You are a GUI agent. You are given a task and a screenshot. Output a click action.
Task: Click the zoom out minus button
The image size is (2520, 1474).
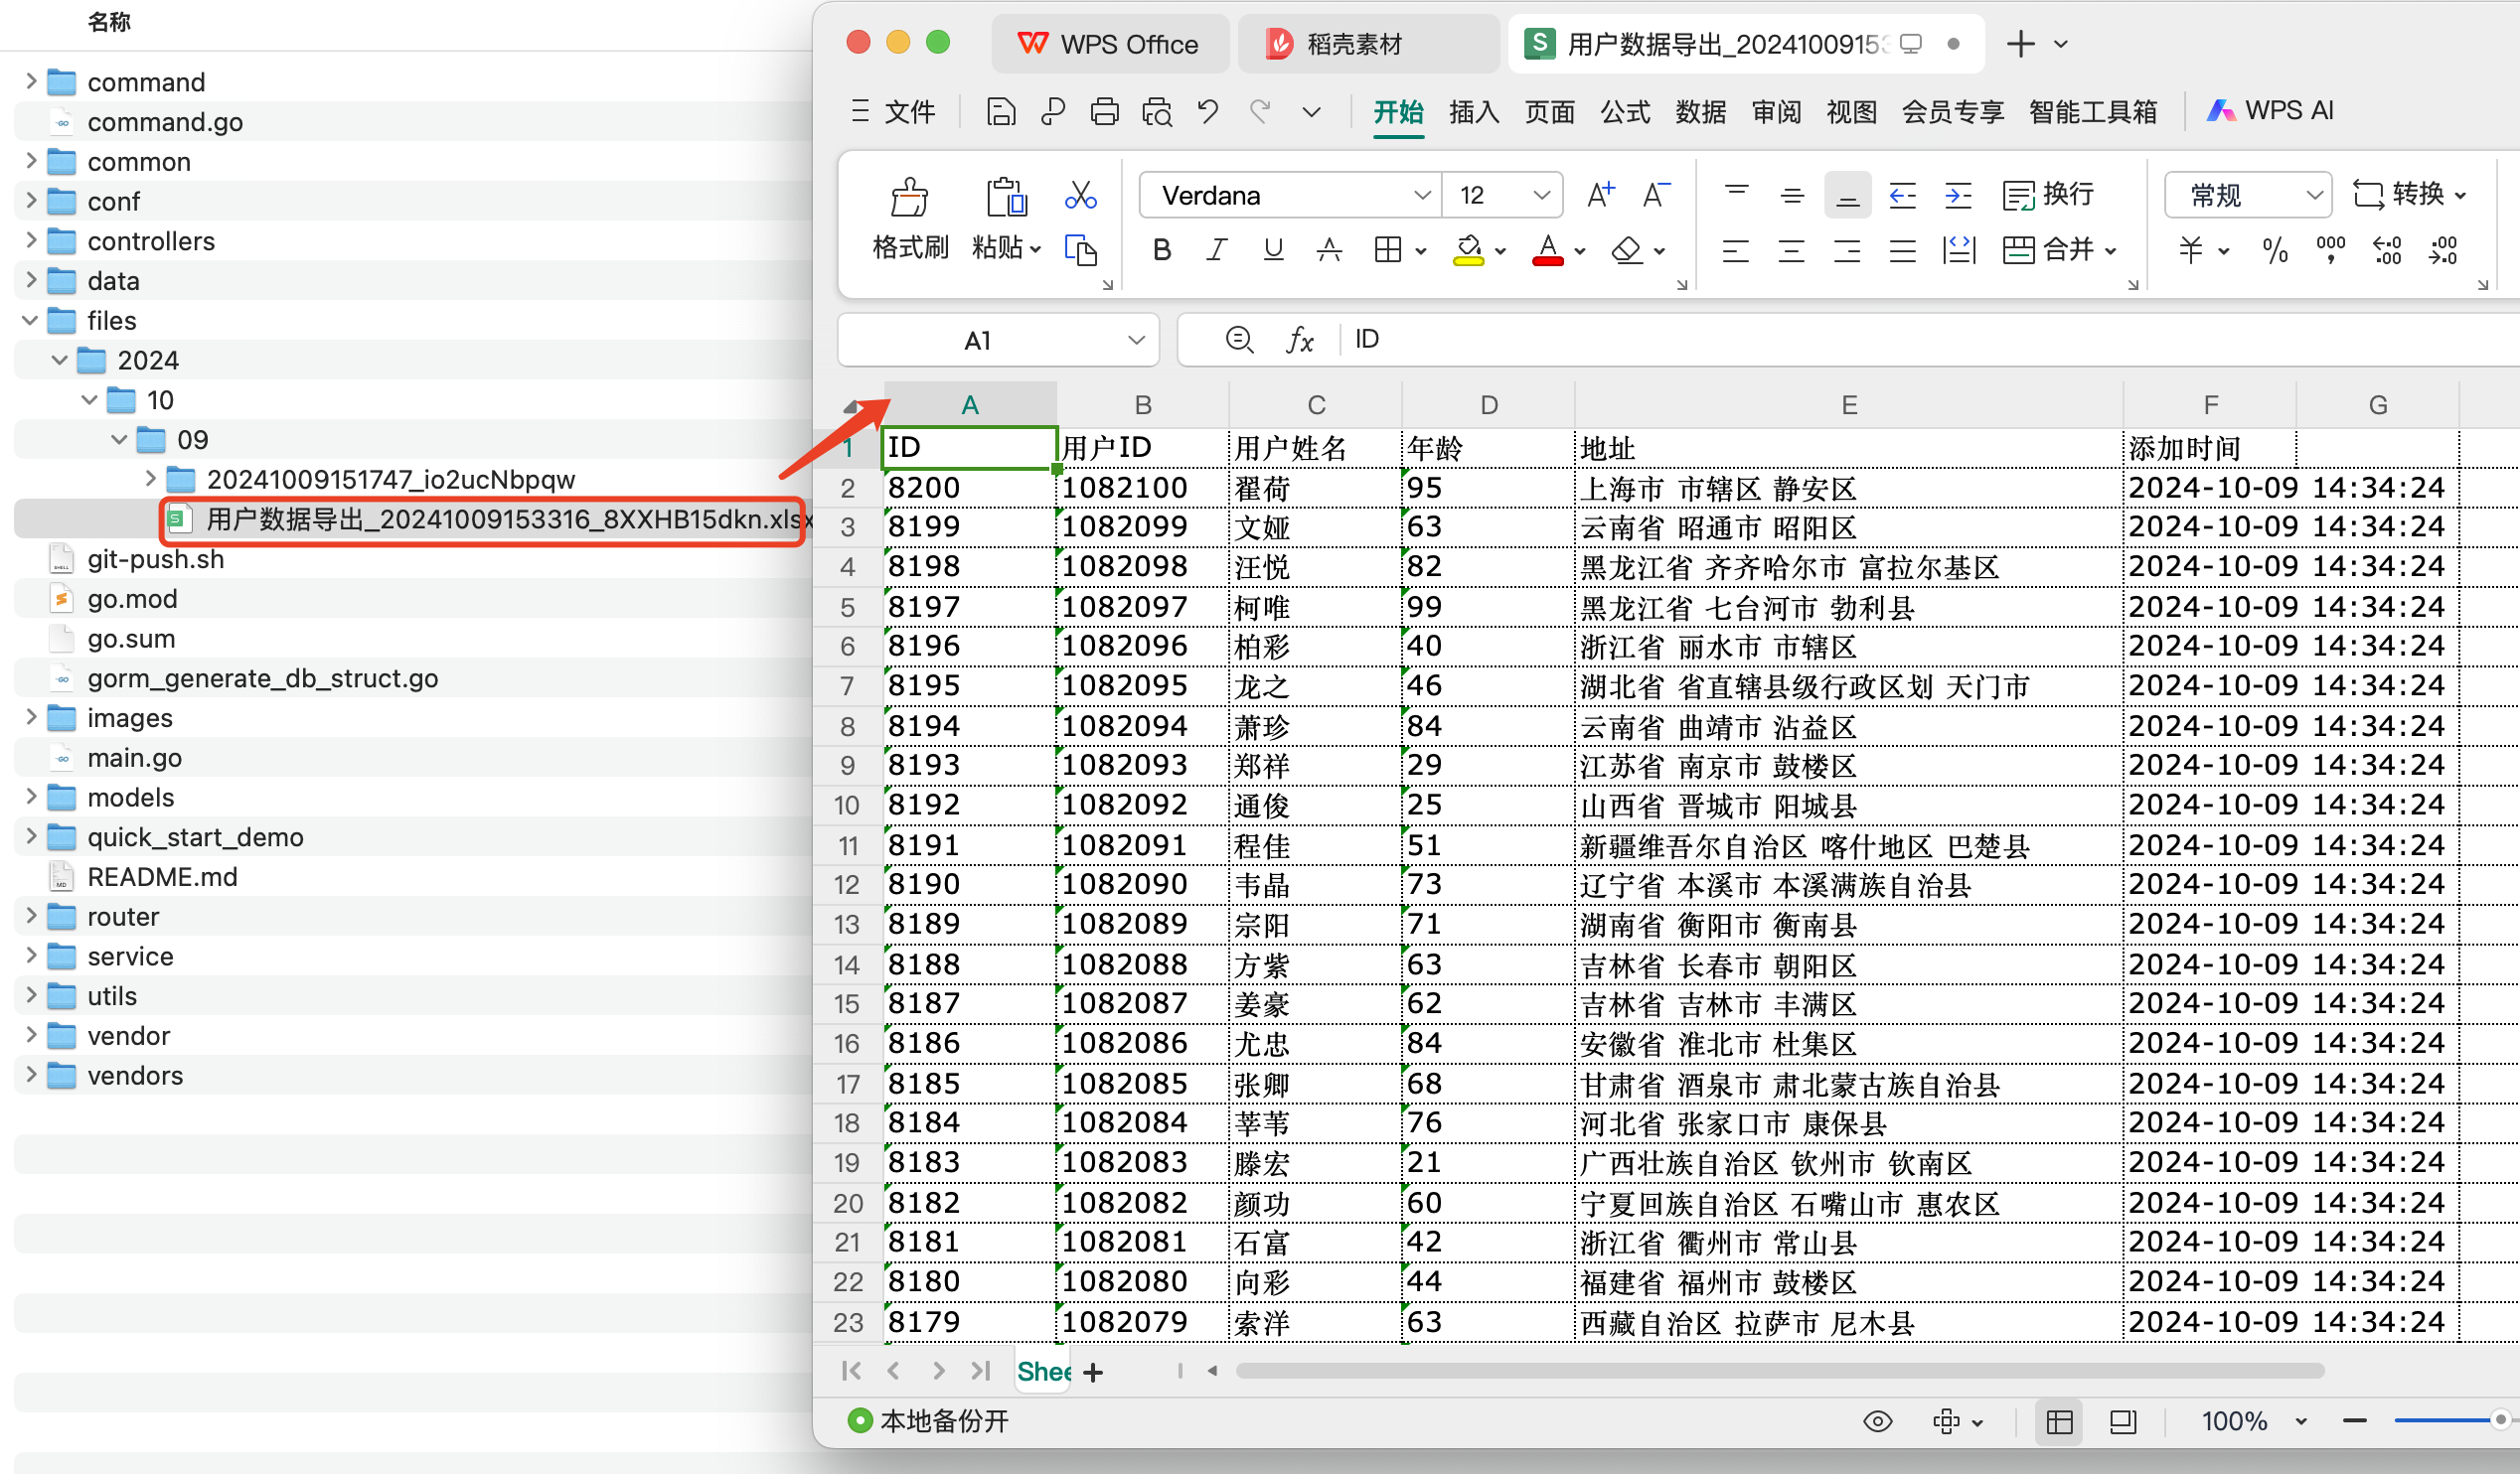click(x=2355, y=1420)
